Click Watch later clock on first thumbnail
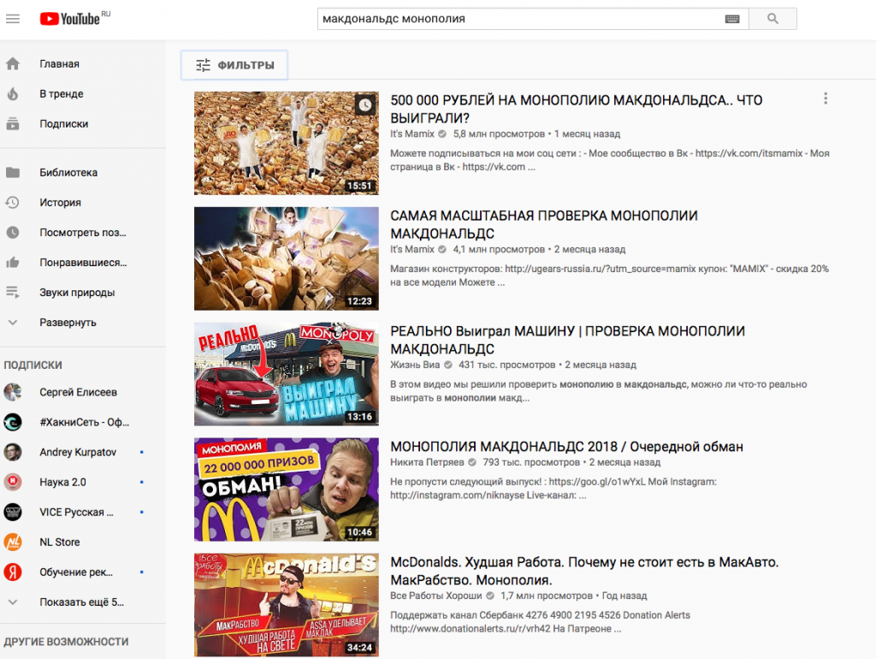Screen dimensions: 876x659 (364, 104)
